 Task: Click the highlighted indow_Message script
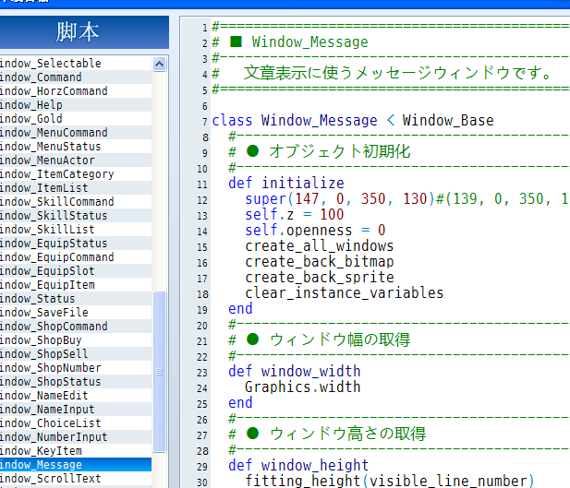click(76, 464)
